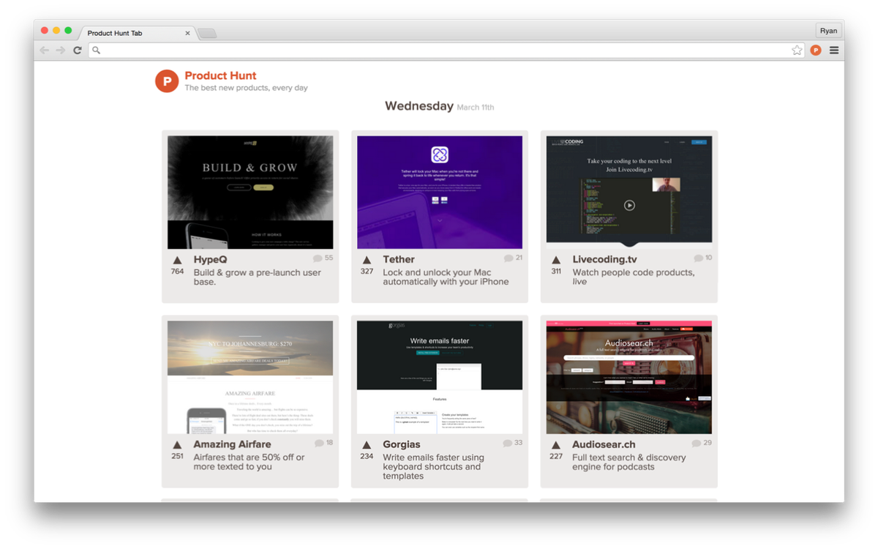Click the browser back arrow
Image resolution: width=878 pixels, height=549 pixels.
point(45,51)
